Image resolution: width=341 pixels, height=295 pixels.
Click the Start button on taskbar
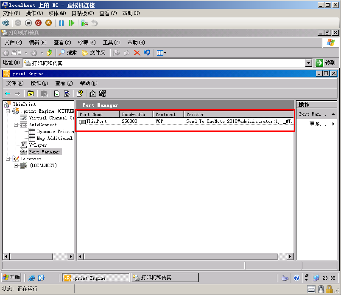pyautogui.click(x=11, y=277)
